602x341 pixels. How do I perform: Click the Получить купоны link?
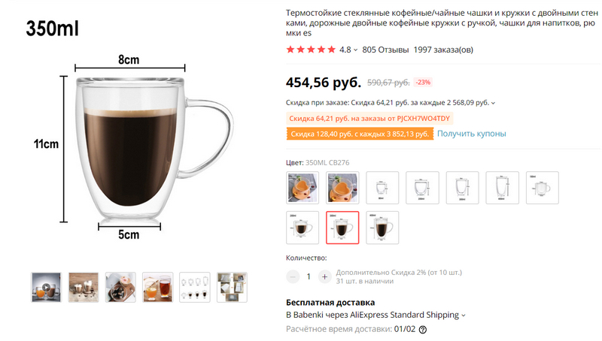tap(472, 134)
